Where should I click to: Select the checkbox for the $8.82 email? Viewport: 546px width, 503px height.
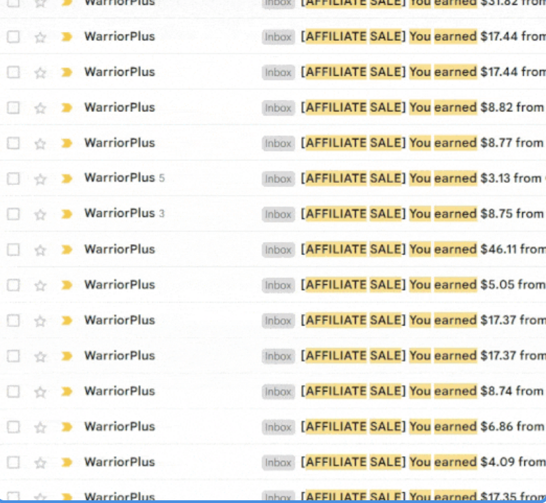click(x=13, y=108)
